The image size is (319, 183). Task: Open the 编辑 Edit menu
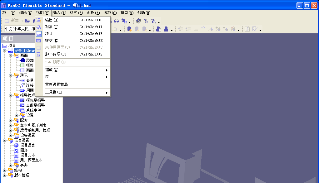click(x=26, y=13)
